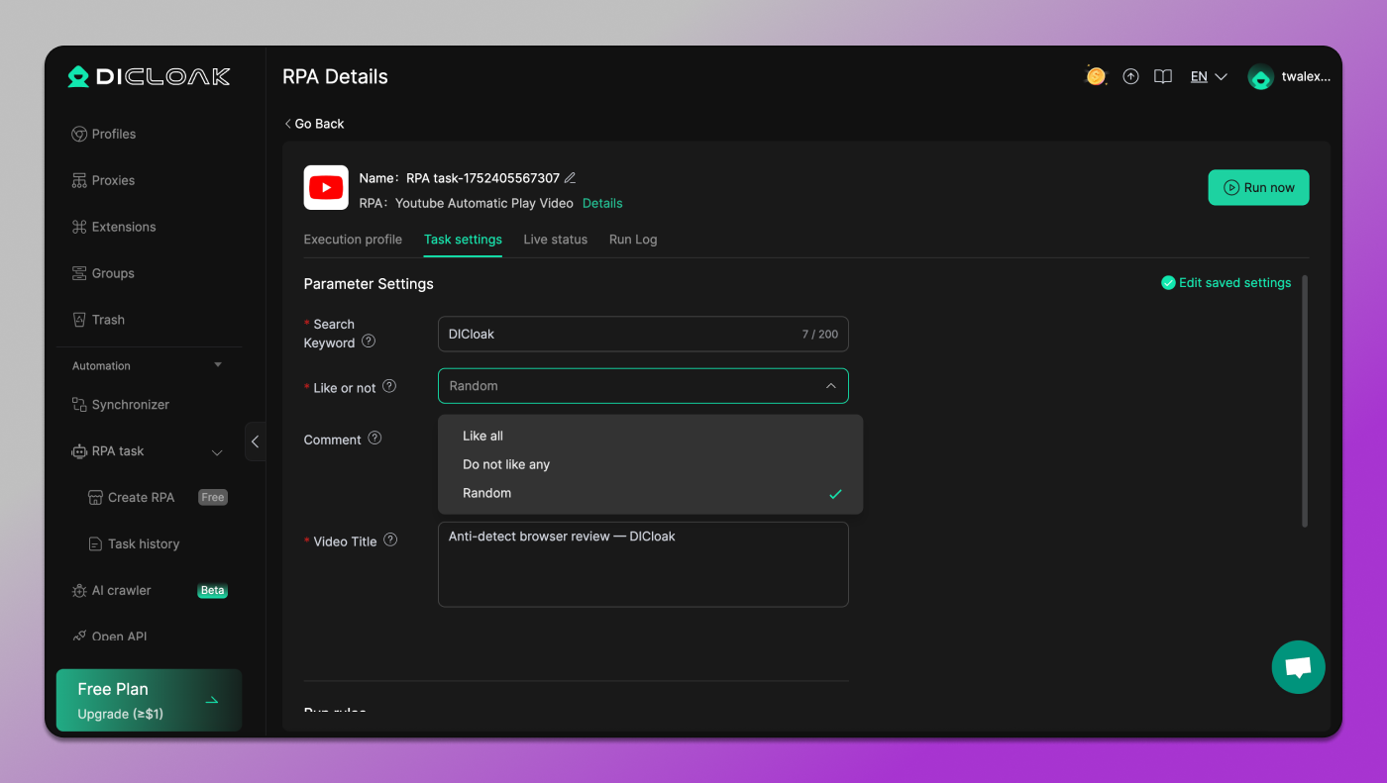Screen dimensions: 1387x783
Task: Switch to Execution profile tab
Action: pyautogui.click(x=353, y=240)
